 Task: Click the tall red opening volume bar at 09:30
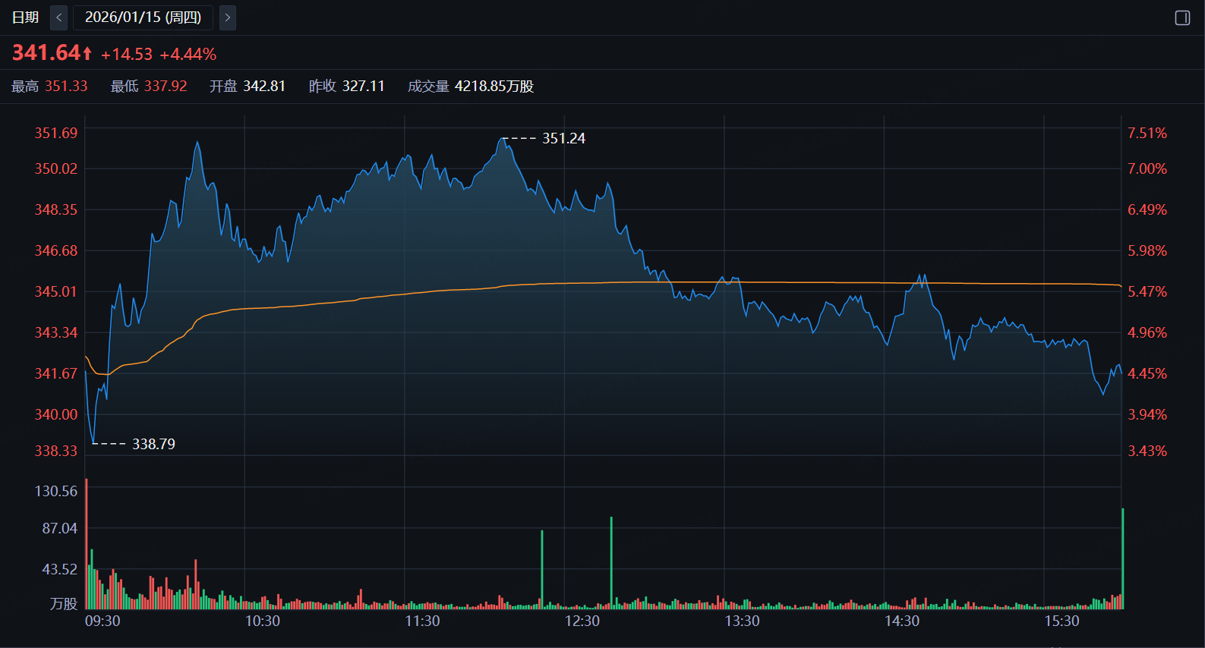[87, 544]
